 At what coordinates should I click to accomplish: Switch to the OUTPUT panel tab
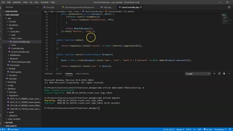click(x=59, y=74)
